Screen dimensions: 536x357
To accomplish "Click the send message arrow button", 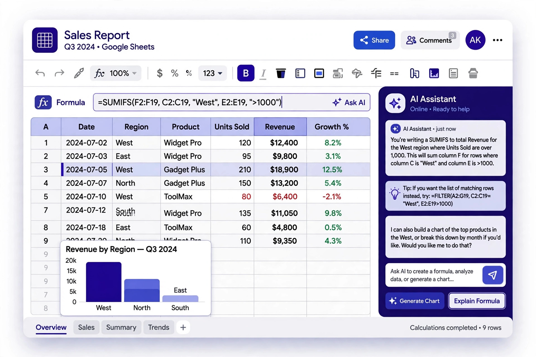I will (493, 275).
